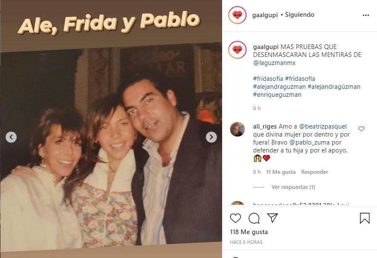This screenshot has width=377, height=258.
Task: Open comment bubble icon below post
Action: click(x=254, y=218)
